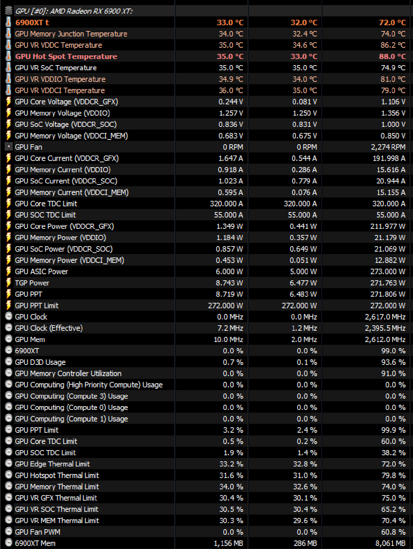Click lightning icon for GPU Memory Voltage (VDDIO)
The height and width of the screenshot is (549, 413).
click(9, 113)
